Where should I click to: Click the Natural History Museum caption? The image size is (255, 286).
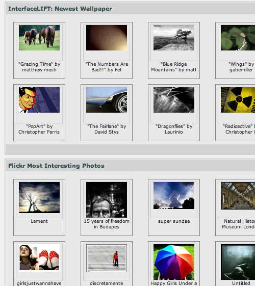(x=239, y=224)
